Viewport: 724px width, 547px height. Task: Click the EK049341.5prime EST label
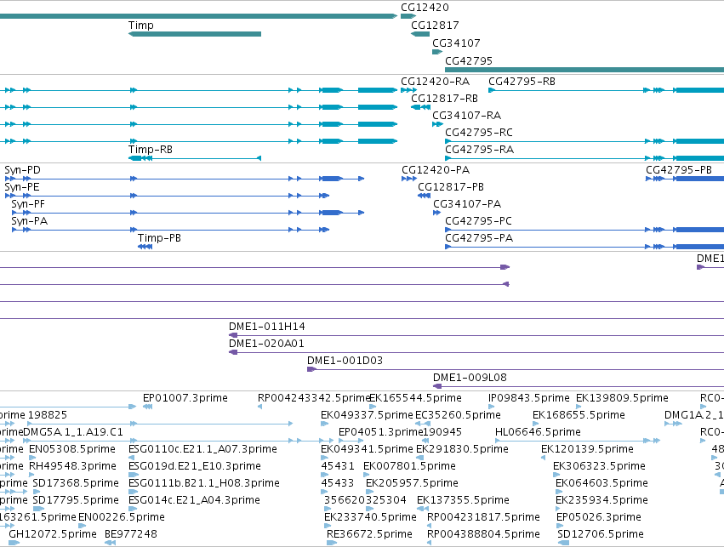[367, 449]
